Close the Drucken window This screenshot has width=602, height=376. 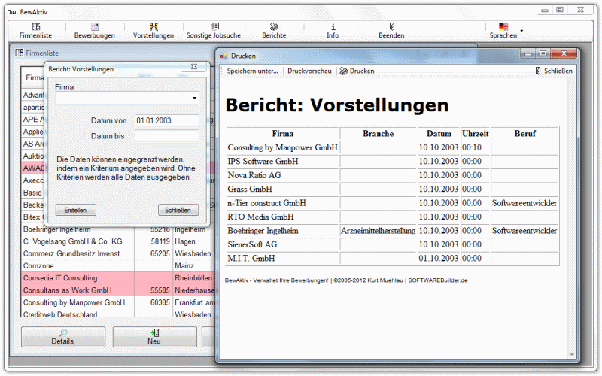564,53
